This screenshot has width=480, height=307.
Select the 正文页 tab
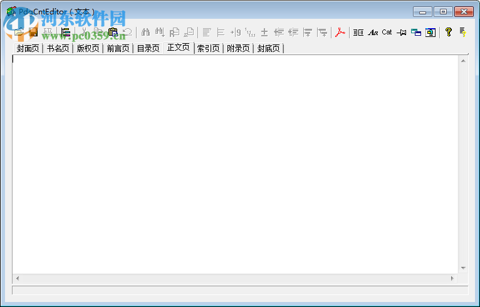click(179, 48)
